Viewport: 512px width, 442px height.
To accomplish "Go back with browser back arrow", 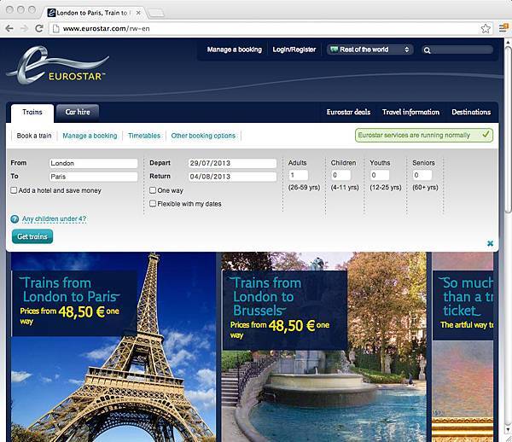I will (x=9, y=29).
